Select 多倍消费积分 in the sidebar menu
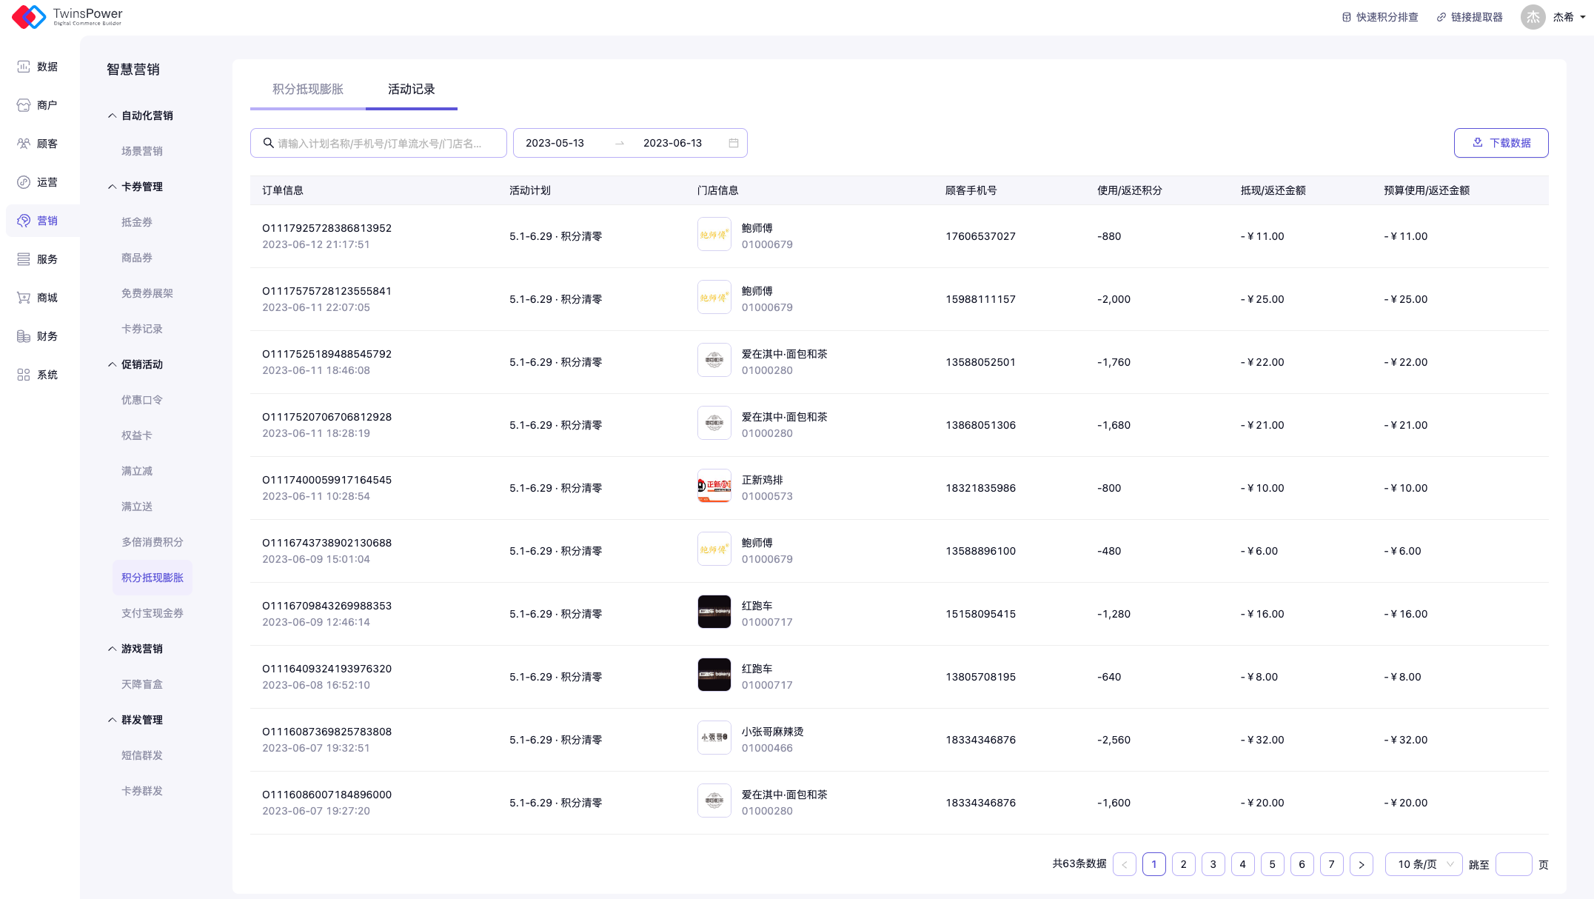This screenshot has width=1594, height=899. (x=152, y=542)
